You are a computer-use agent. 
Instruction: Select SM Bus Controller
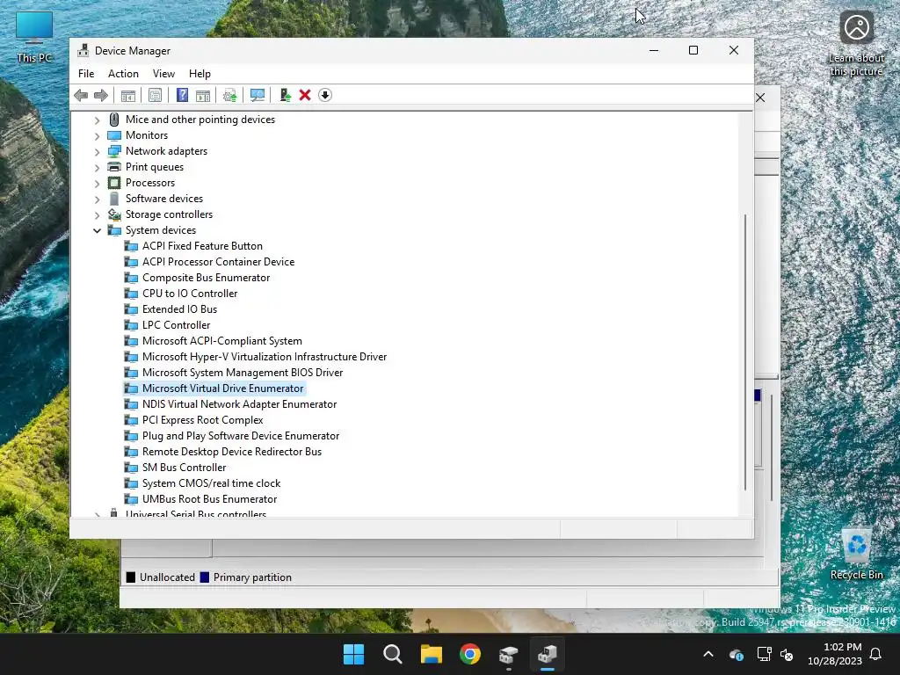point(185,468)
